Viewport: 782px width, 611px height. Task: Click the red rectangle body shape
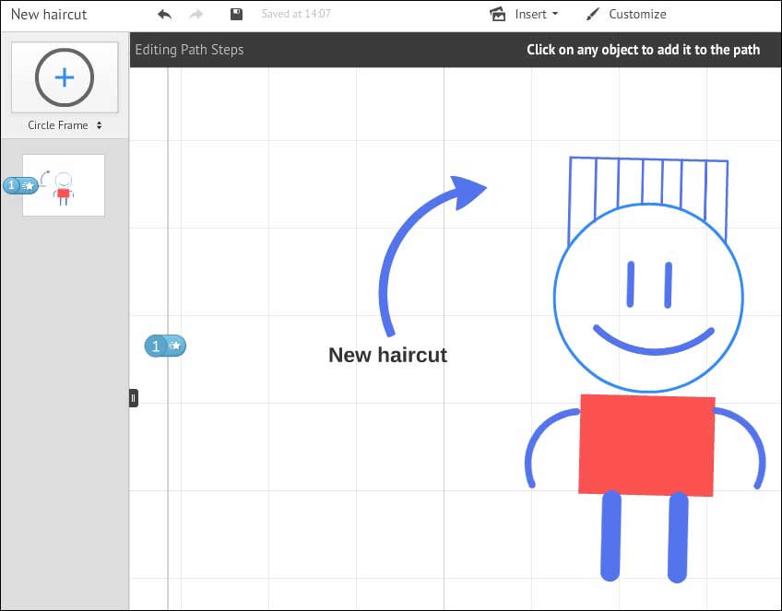pos(646,443)
